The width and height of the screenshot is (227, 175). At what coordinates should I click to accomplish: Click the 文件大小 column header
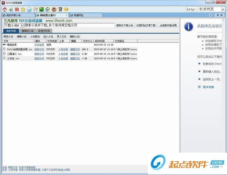coord(88,41)
